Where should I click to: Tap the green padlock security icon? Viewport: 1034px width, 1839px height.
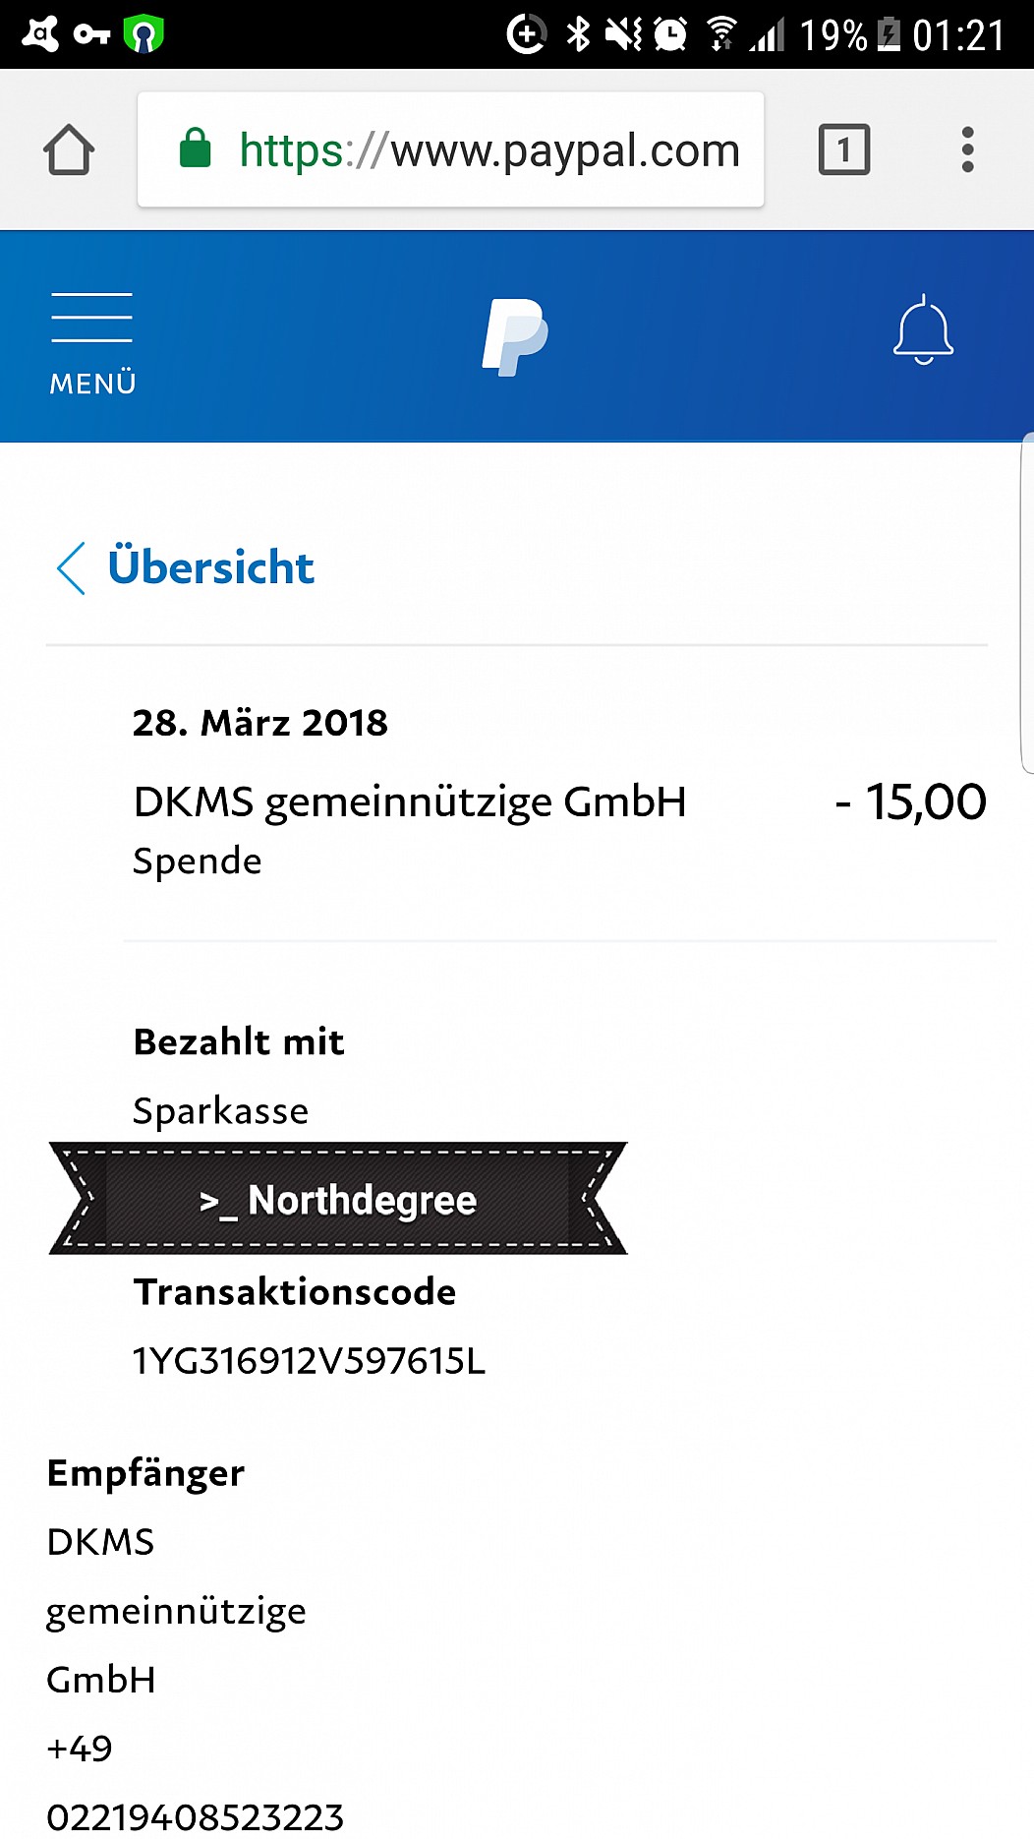pos(195,148)
